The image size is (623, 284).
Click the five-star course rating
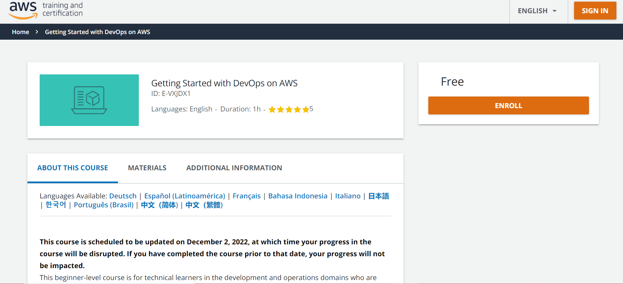coord(289,109)
